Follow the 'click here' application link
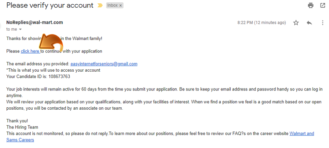This screenshot has height=148, width=329. tap(30, 51)
